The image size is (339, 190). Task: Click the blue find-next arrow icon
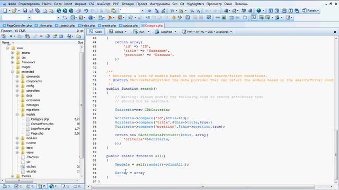pos(149,11)
